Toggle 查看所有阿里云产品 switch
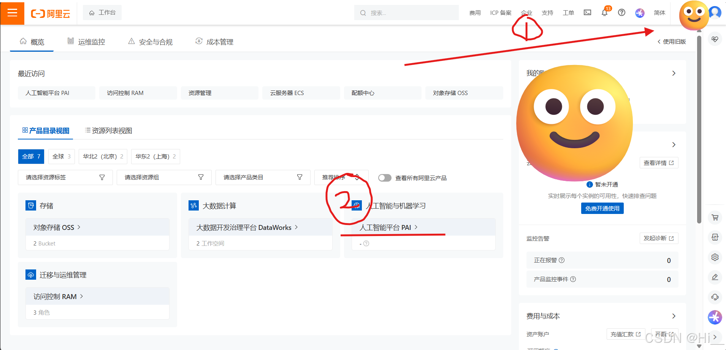Image resolution: width=726 pixels, height=350 pixels. [x=385, y=178]
